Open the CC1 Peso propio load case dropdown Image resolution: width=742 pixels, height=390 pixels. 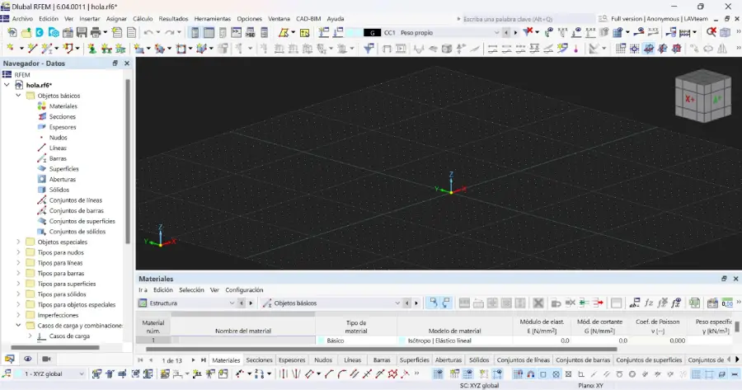pyautogui.click(x=497, y=32)
